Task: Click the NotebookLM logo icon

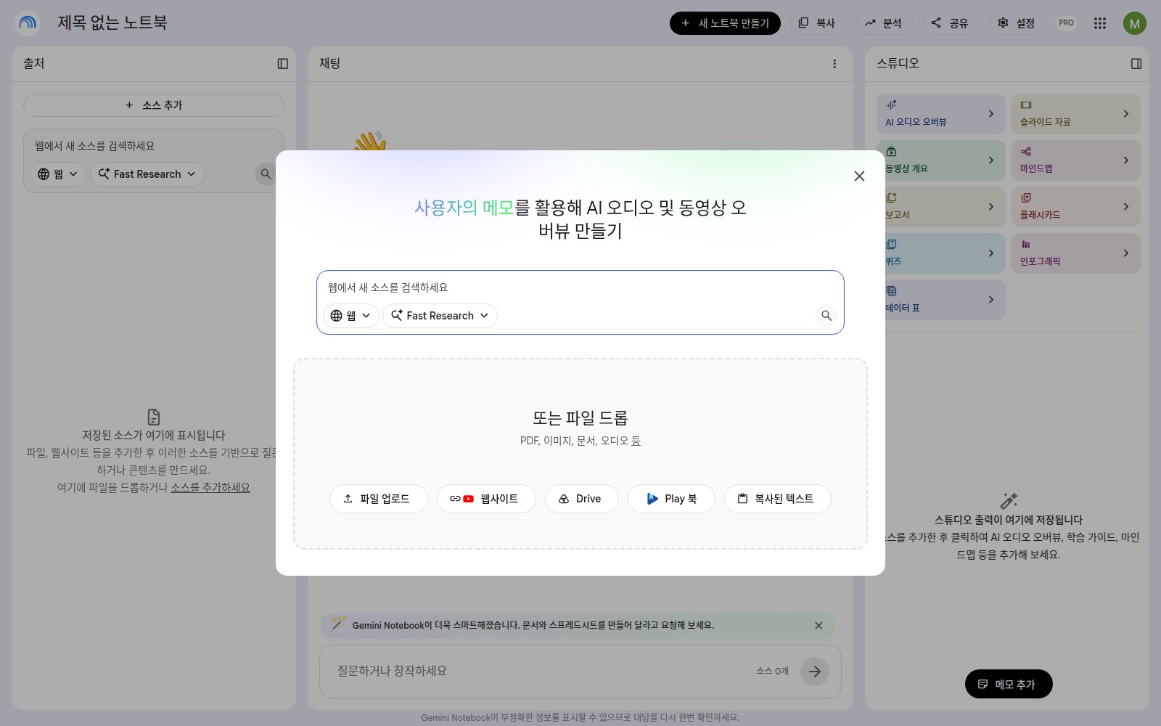Action: tap(28, 23)
